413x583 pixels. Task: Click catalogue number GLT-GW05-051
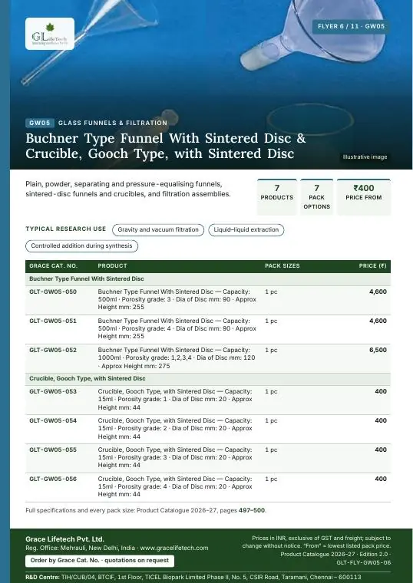[x=53, y=321]
